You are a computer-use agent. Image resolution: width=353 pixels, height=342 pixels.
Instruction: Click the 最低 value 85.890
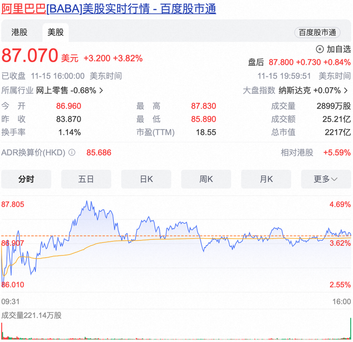click(x=203, y=119)
